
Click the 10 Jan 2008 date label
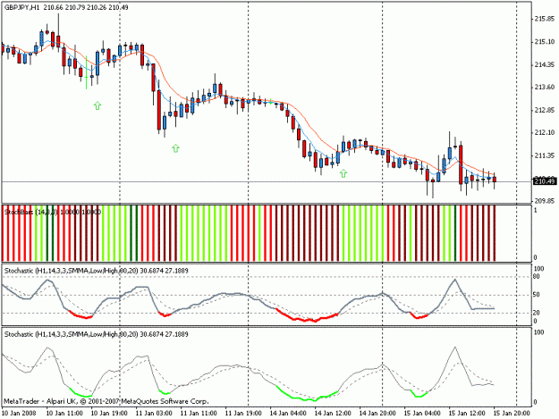pyautogui.click(x=19, y=414)
